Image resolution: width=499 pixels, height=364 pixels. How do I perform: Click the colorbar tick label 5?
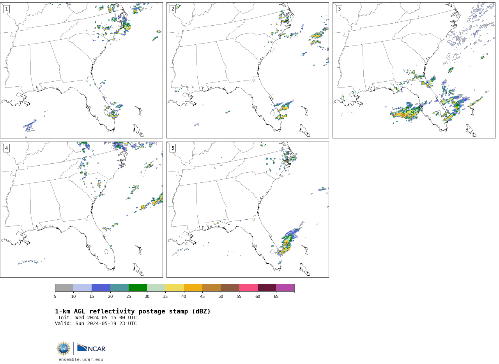pyautogui.click(x=55, y=297)
